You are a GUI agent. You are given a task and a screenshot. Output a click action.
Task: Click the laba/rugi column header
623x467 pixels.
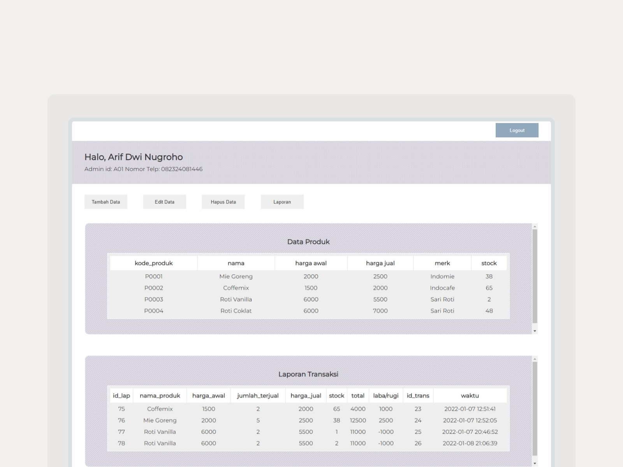pos(386,395)
